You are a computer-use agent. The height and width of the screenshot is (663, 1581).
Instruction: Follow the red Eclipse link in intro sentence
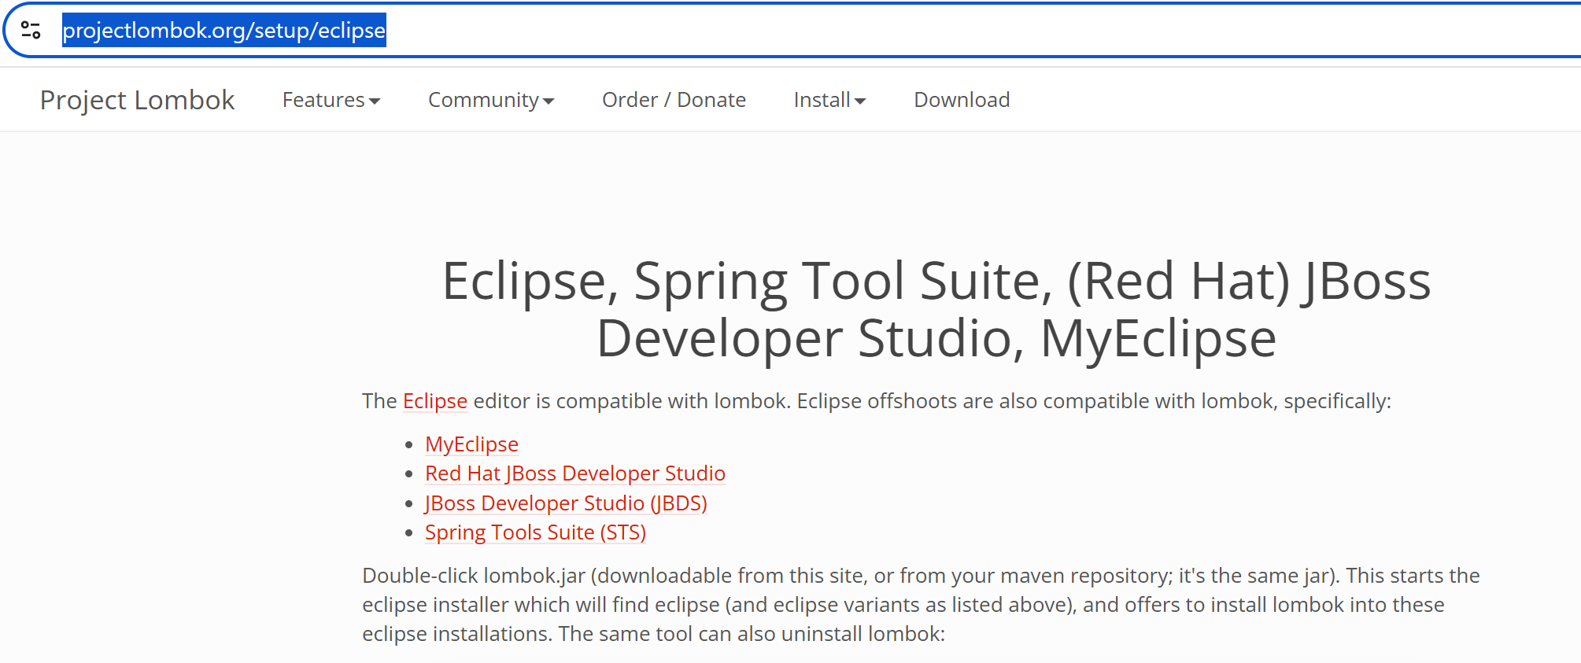point(435,401)
